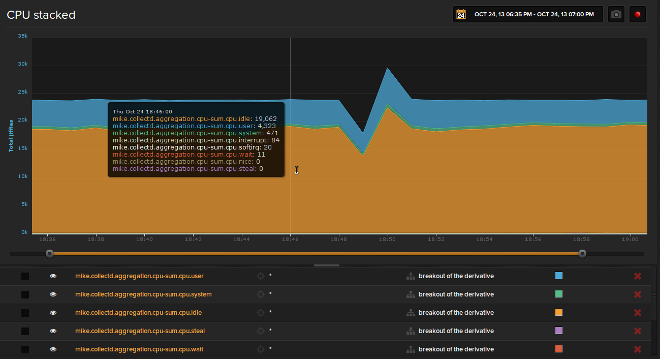
Task: Open the gear icon for cpu.wait metric
Action: [260, 349]
